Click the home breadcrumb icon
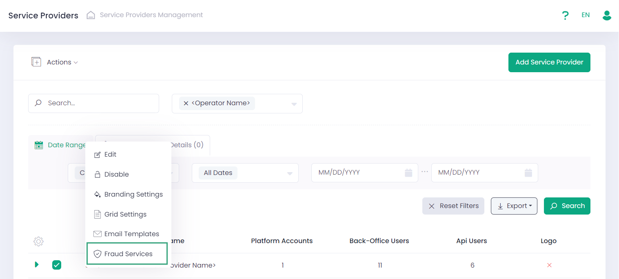The width and height of the screenshot is (619, 279). pos(91,15)
